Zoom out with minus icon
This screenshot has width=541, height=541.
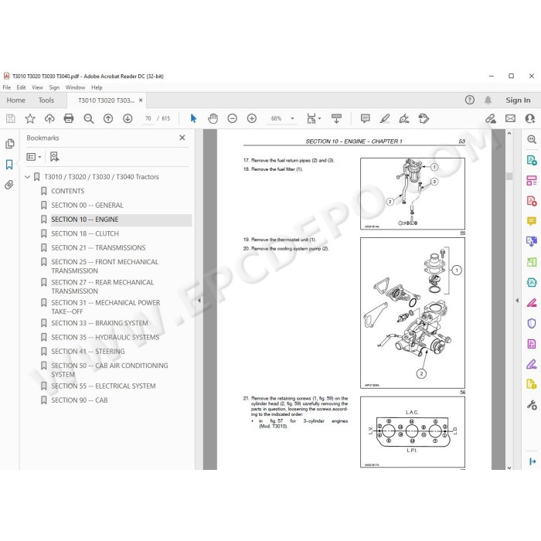coord(232,119)
